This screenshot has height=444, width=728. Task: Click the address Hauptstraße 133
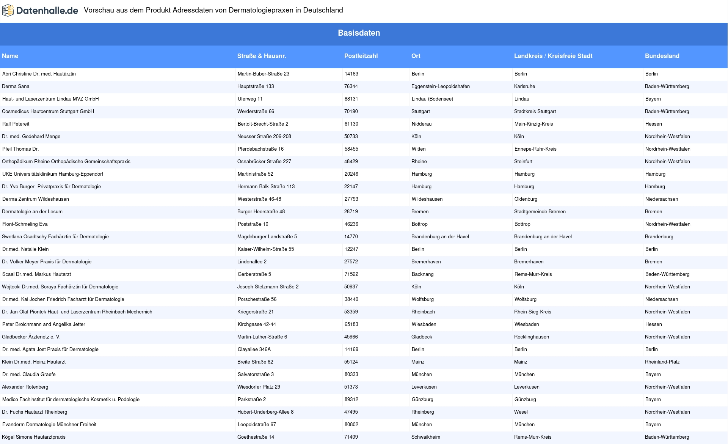(256, 87)
